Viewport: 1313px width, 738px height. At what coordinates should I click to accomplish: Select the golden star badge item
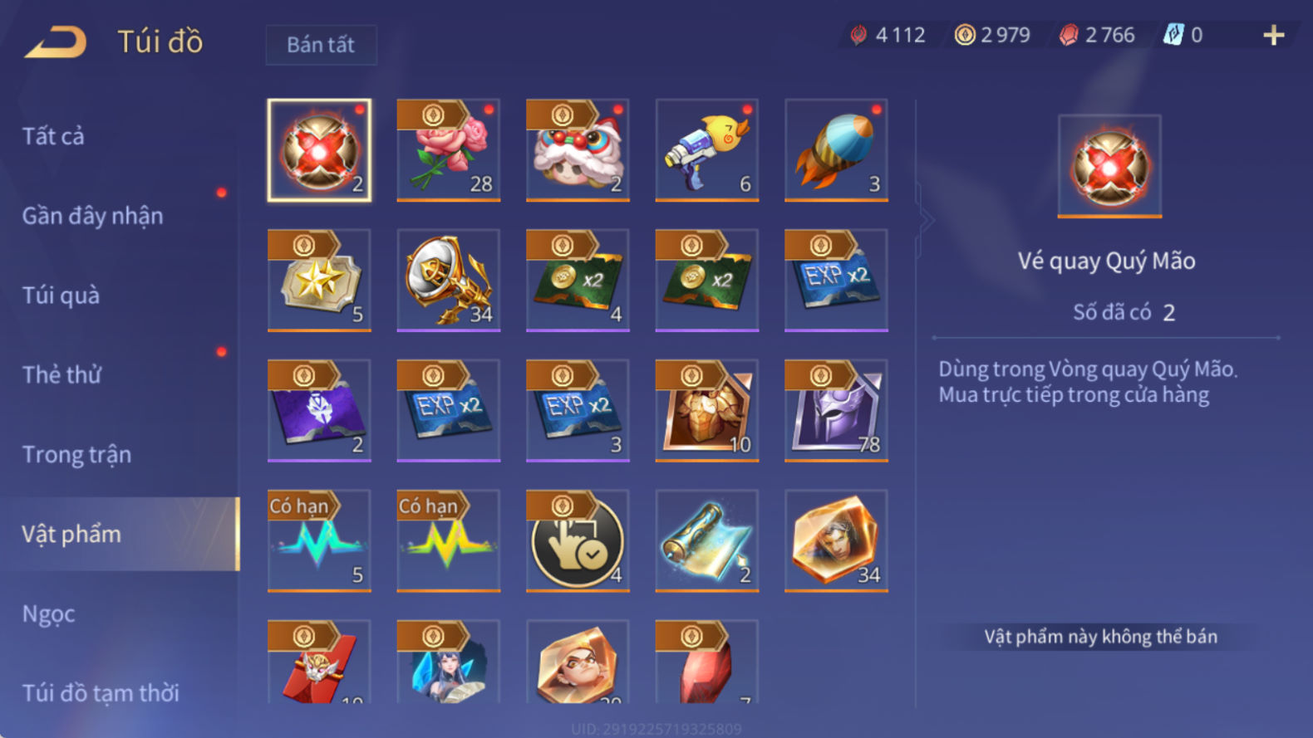(319, 281)
